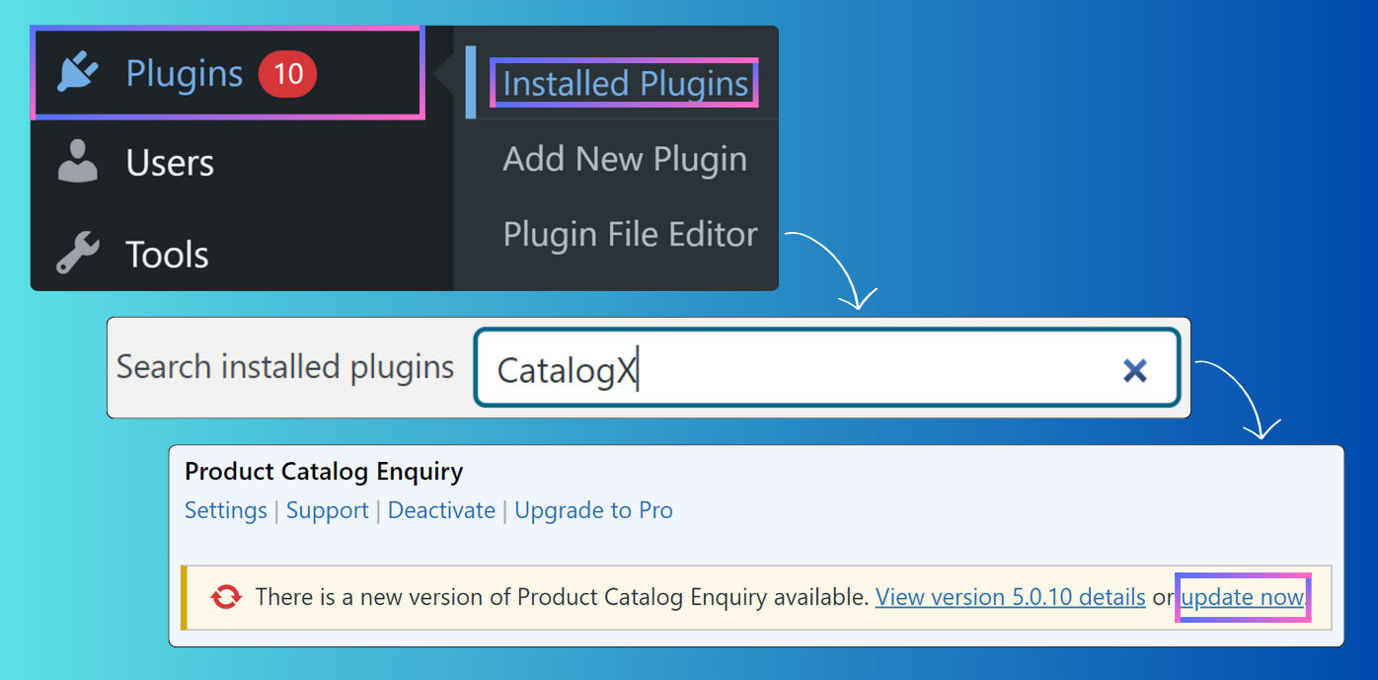Open Plugin File Editor from the submenu
Screen dimensions: 1378x680
pyautogui.click(x=630, y=235)
